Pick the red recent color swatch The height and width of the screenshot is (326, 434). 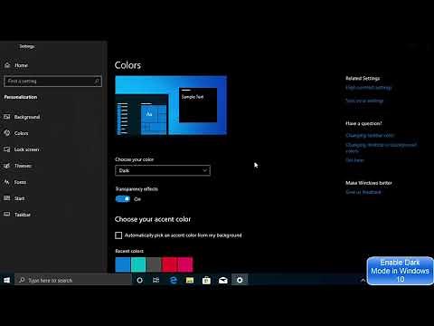169,264
